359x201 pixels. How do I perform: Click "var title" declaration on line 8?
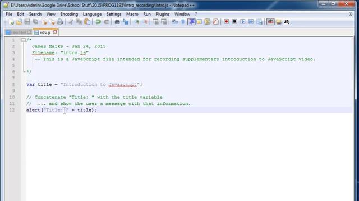coord(39,84)
